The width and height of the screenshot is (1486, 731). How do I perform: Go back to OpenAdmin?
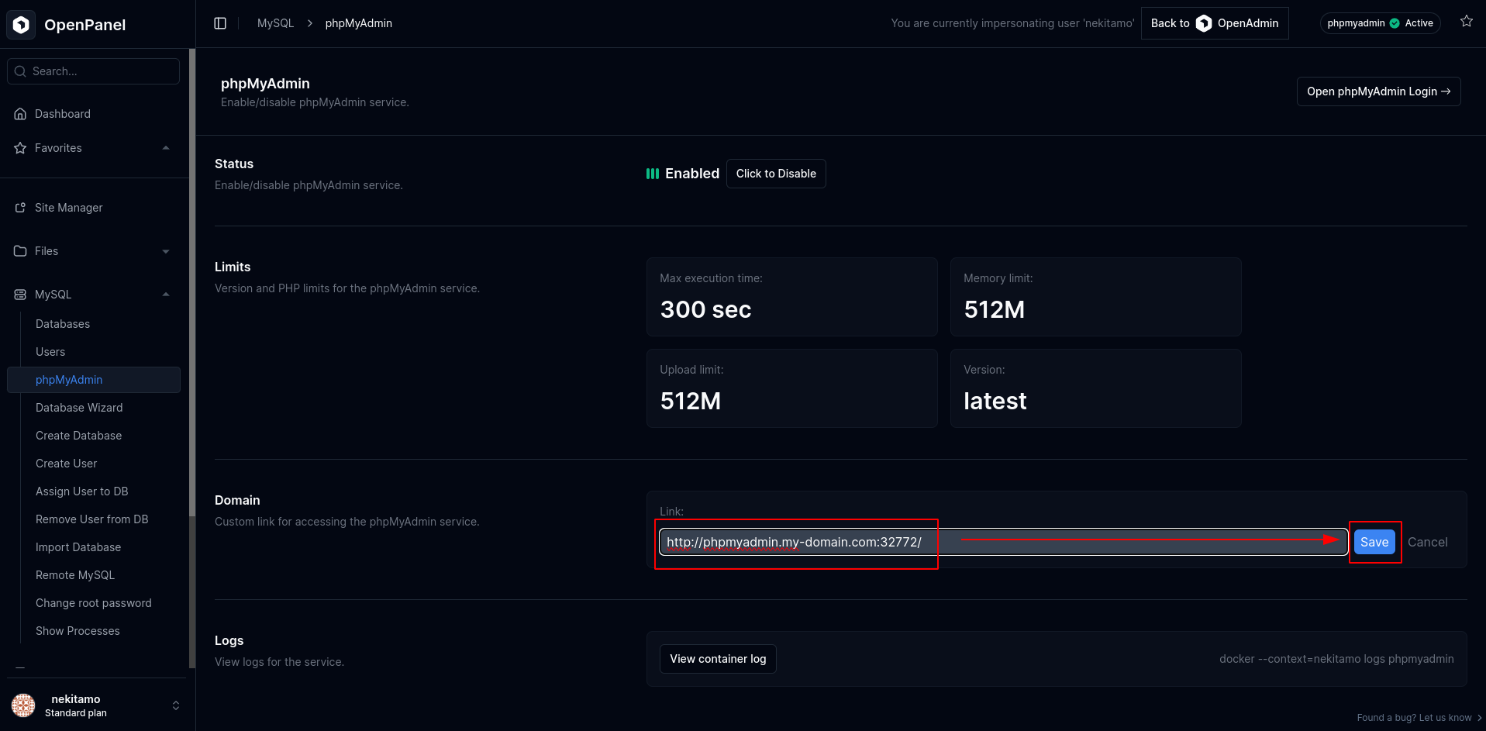1215,23
